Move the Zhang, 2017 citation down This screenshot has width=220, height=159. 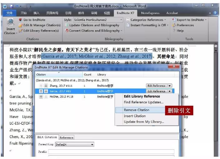click(x=46, y=85)
